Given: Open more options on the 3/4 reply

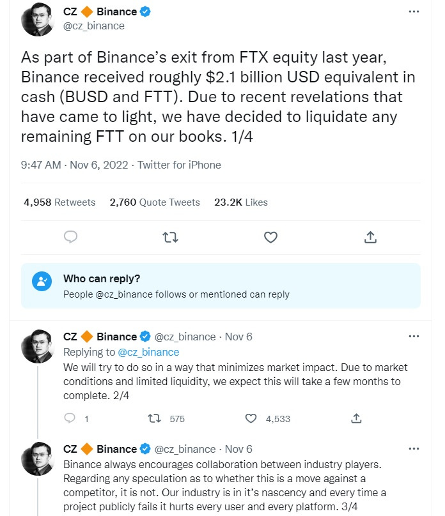Looking at the screenshot, I should pos(414,449).
